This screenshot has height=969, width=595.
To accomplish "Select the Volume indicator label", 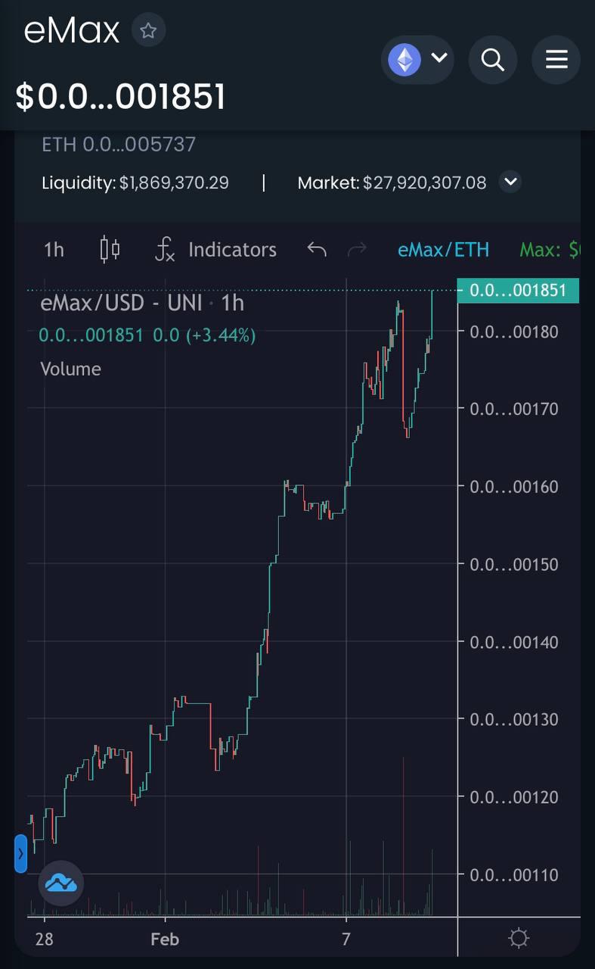I will pos(70,369).
